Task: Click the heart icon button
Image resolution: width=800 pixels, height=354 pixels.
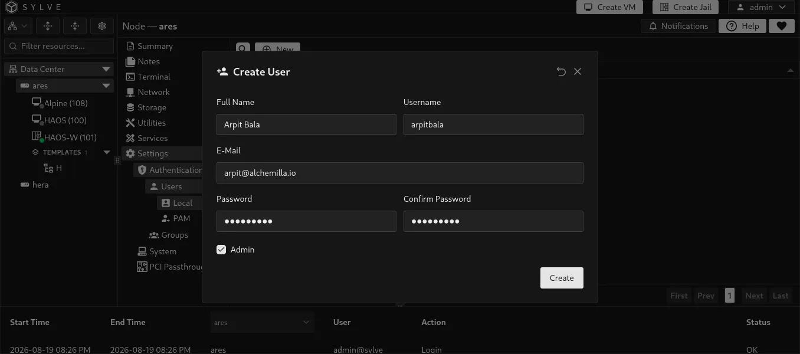Action: (x=781, y=26)
